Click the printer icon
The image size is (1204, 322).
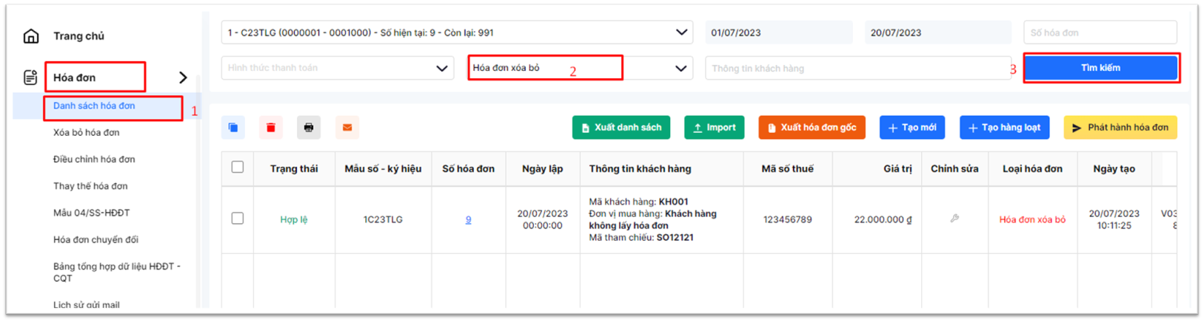pyautogui.click(x=309, y=128)
